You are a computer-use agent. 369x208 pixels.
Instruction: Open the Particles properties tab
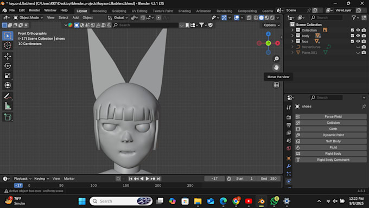coord(289,174)
